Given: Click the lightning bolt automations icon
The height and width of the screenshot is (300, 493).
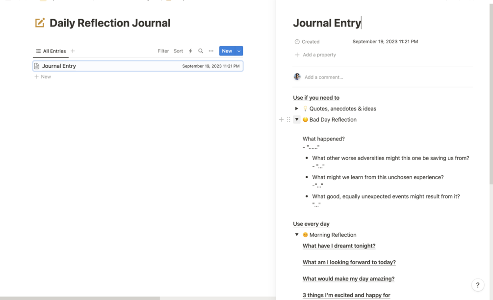Looking at the screenshot, I should [x=190, y=51].
